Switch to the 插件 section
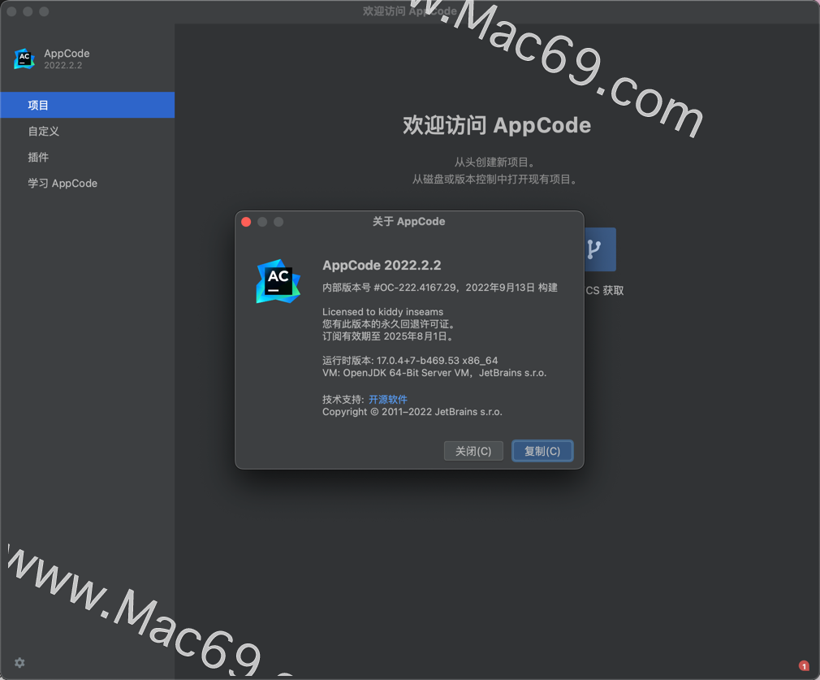 pos(88,157)
